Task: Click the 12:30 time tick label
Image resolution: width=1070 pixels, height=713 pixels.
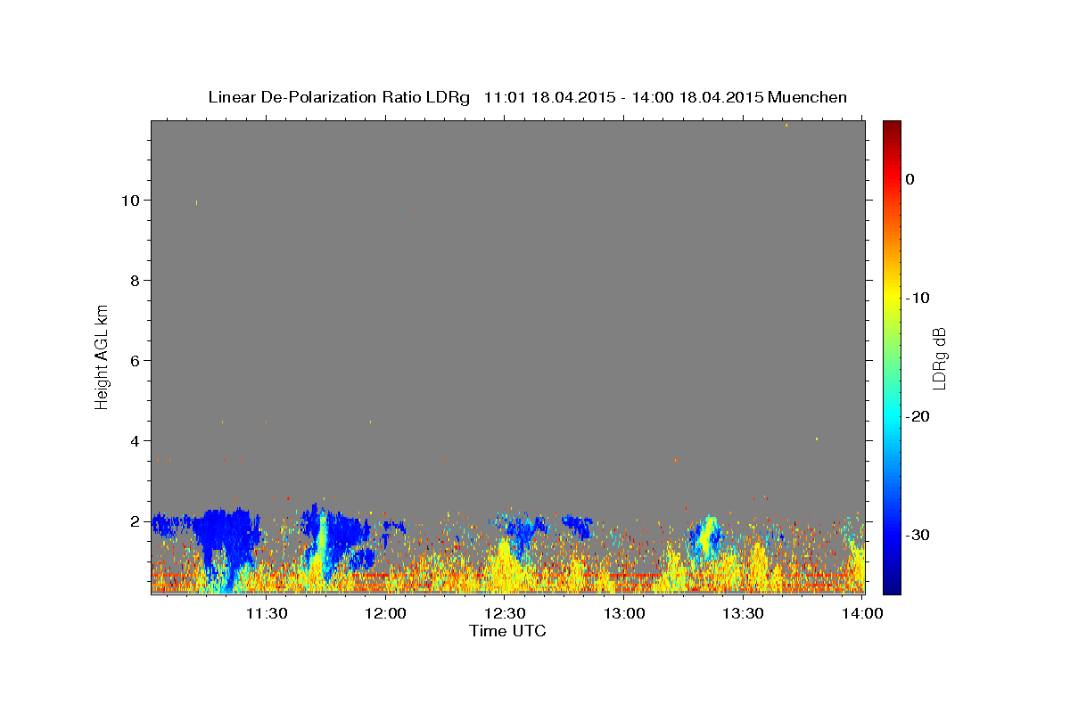Action: point(505,613)
